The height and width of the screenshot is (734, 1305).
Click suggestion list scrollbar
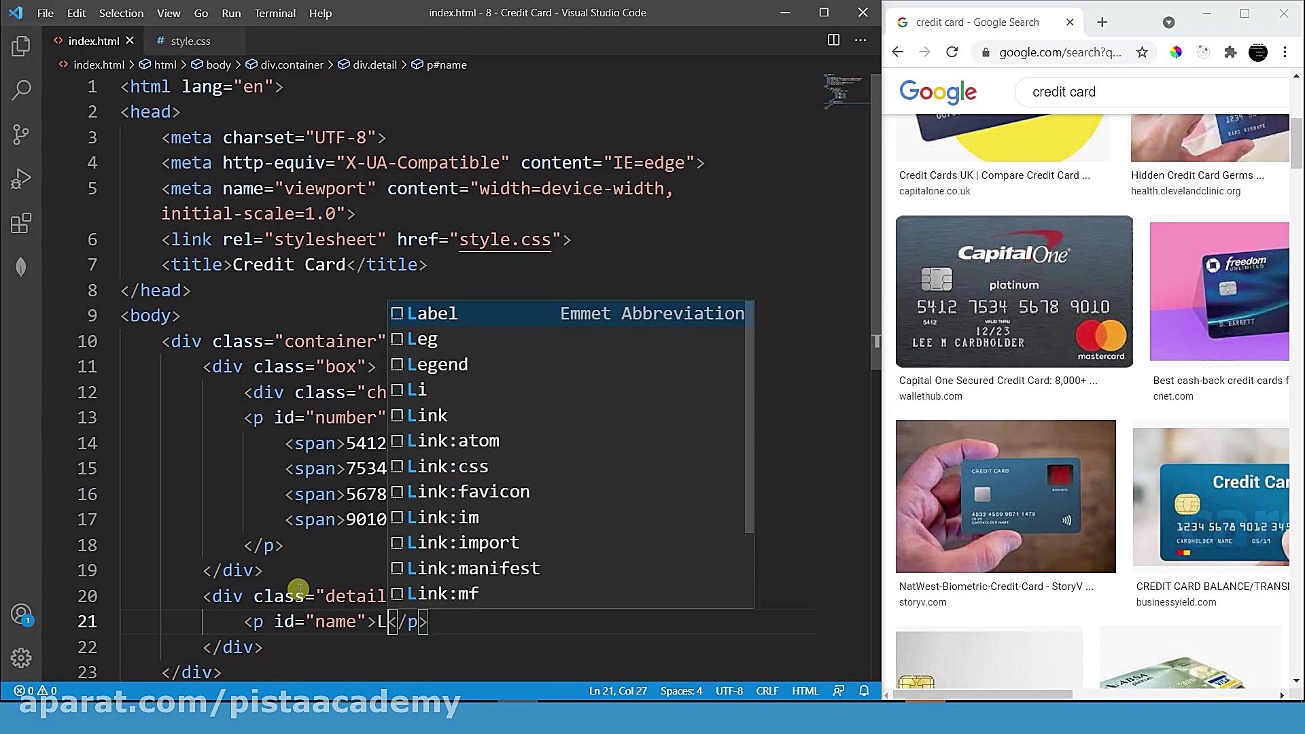[749, 417]
